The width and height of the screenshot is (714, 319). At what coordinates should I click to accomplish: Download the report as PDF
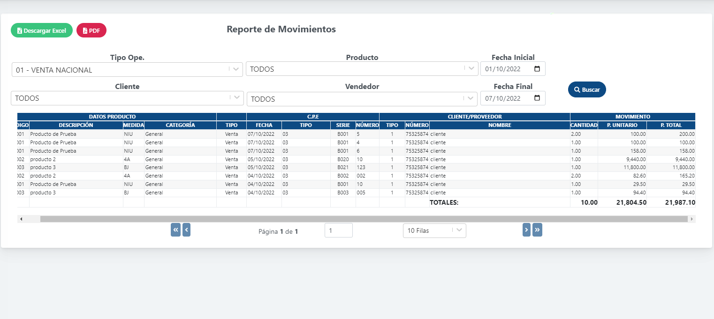[91, 30]
